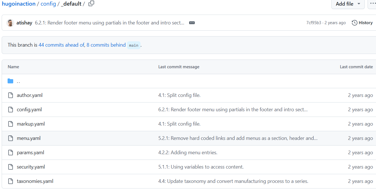
Task: Open the 4.2.2 Adding menu entries commit
Action: click(x=188, y=153)
